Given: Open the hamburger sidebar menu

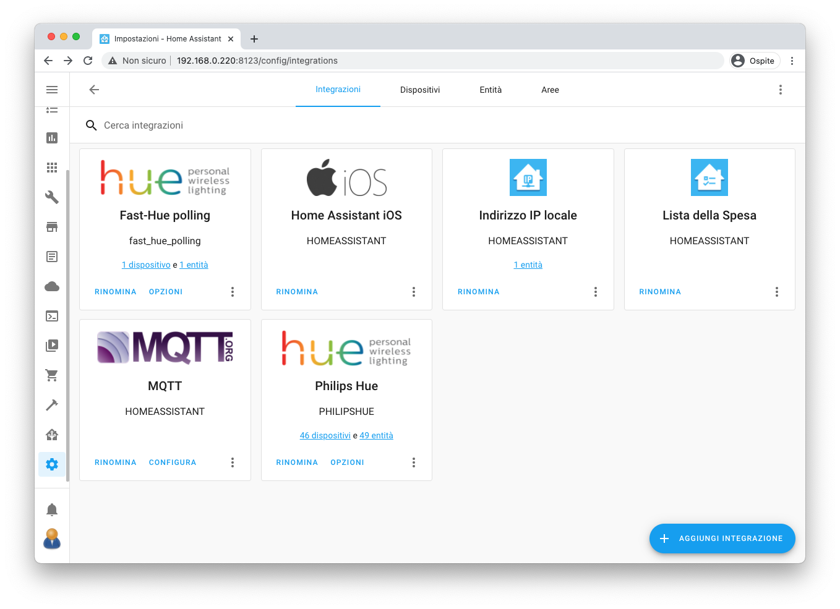Looking at the screenshot, I should [x=52, y=90].
